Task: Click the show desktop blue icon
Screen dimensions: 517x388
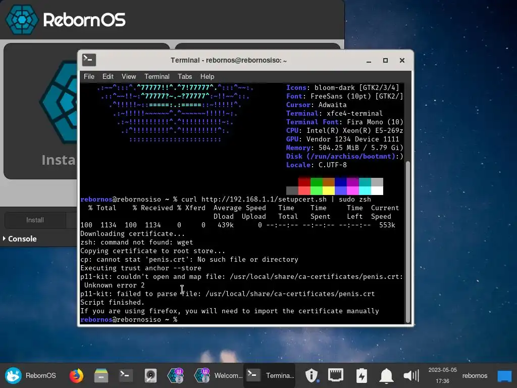Action: [504, 376]
